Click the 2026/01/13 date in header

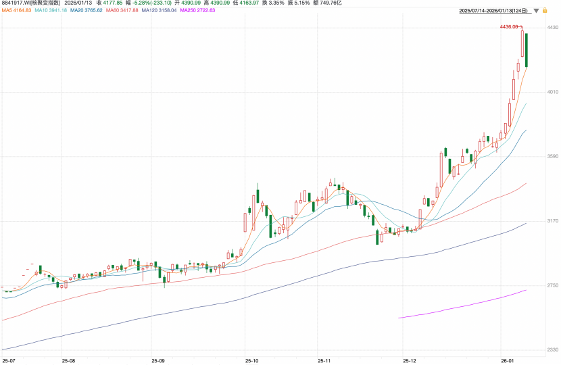[x=79, y=3]
